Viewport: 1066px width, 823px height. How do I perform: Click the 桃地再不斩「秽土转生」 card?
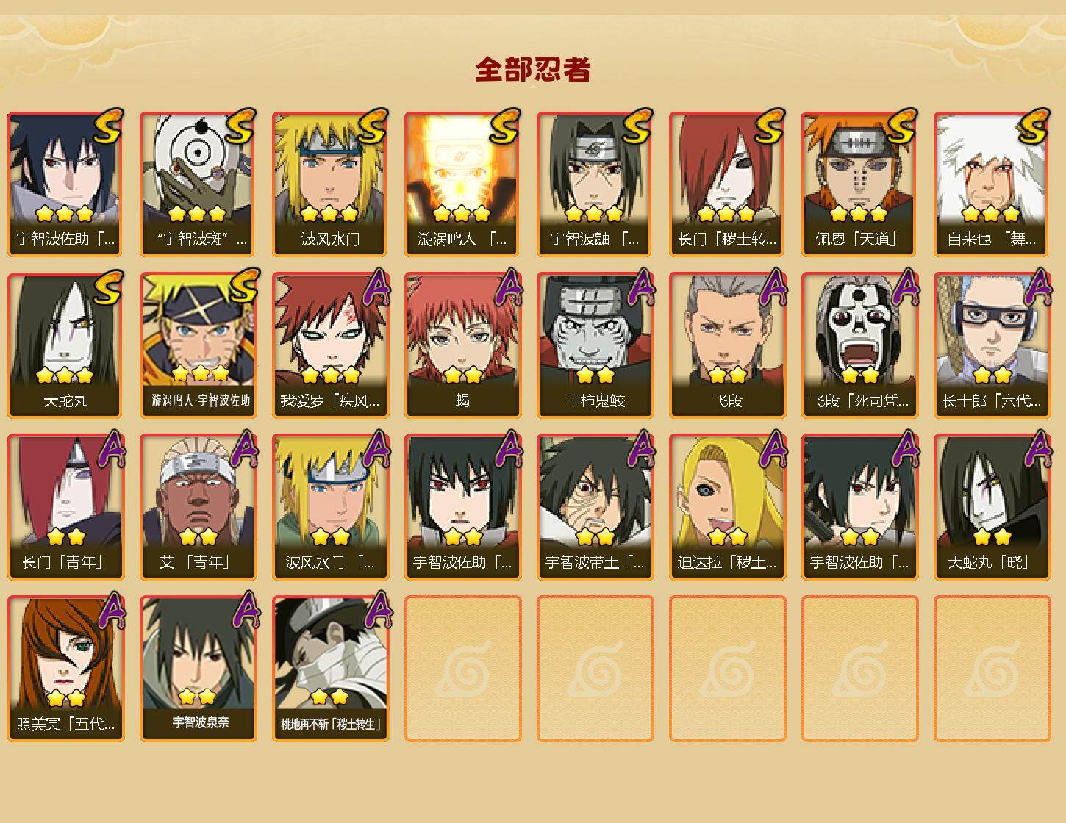click(x=330, y=669)
